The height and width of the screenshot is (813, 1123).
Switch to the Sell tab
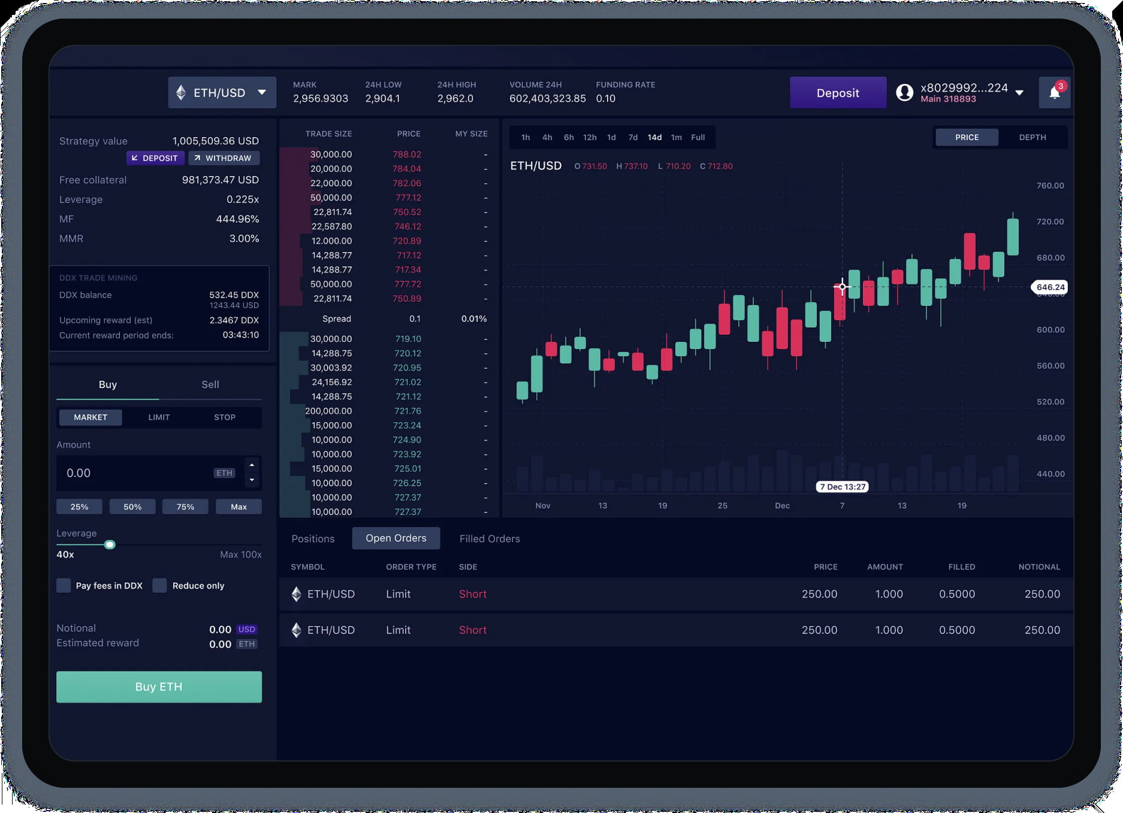coord(210,384)
